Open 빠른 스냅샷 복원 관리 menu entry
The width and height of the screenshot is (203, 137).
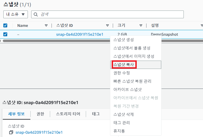point(136,81)
